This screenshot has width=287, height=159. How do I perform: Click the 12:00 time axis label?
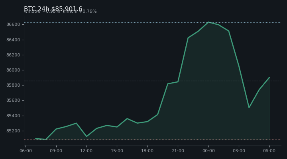point(86,151)
